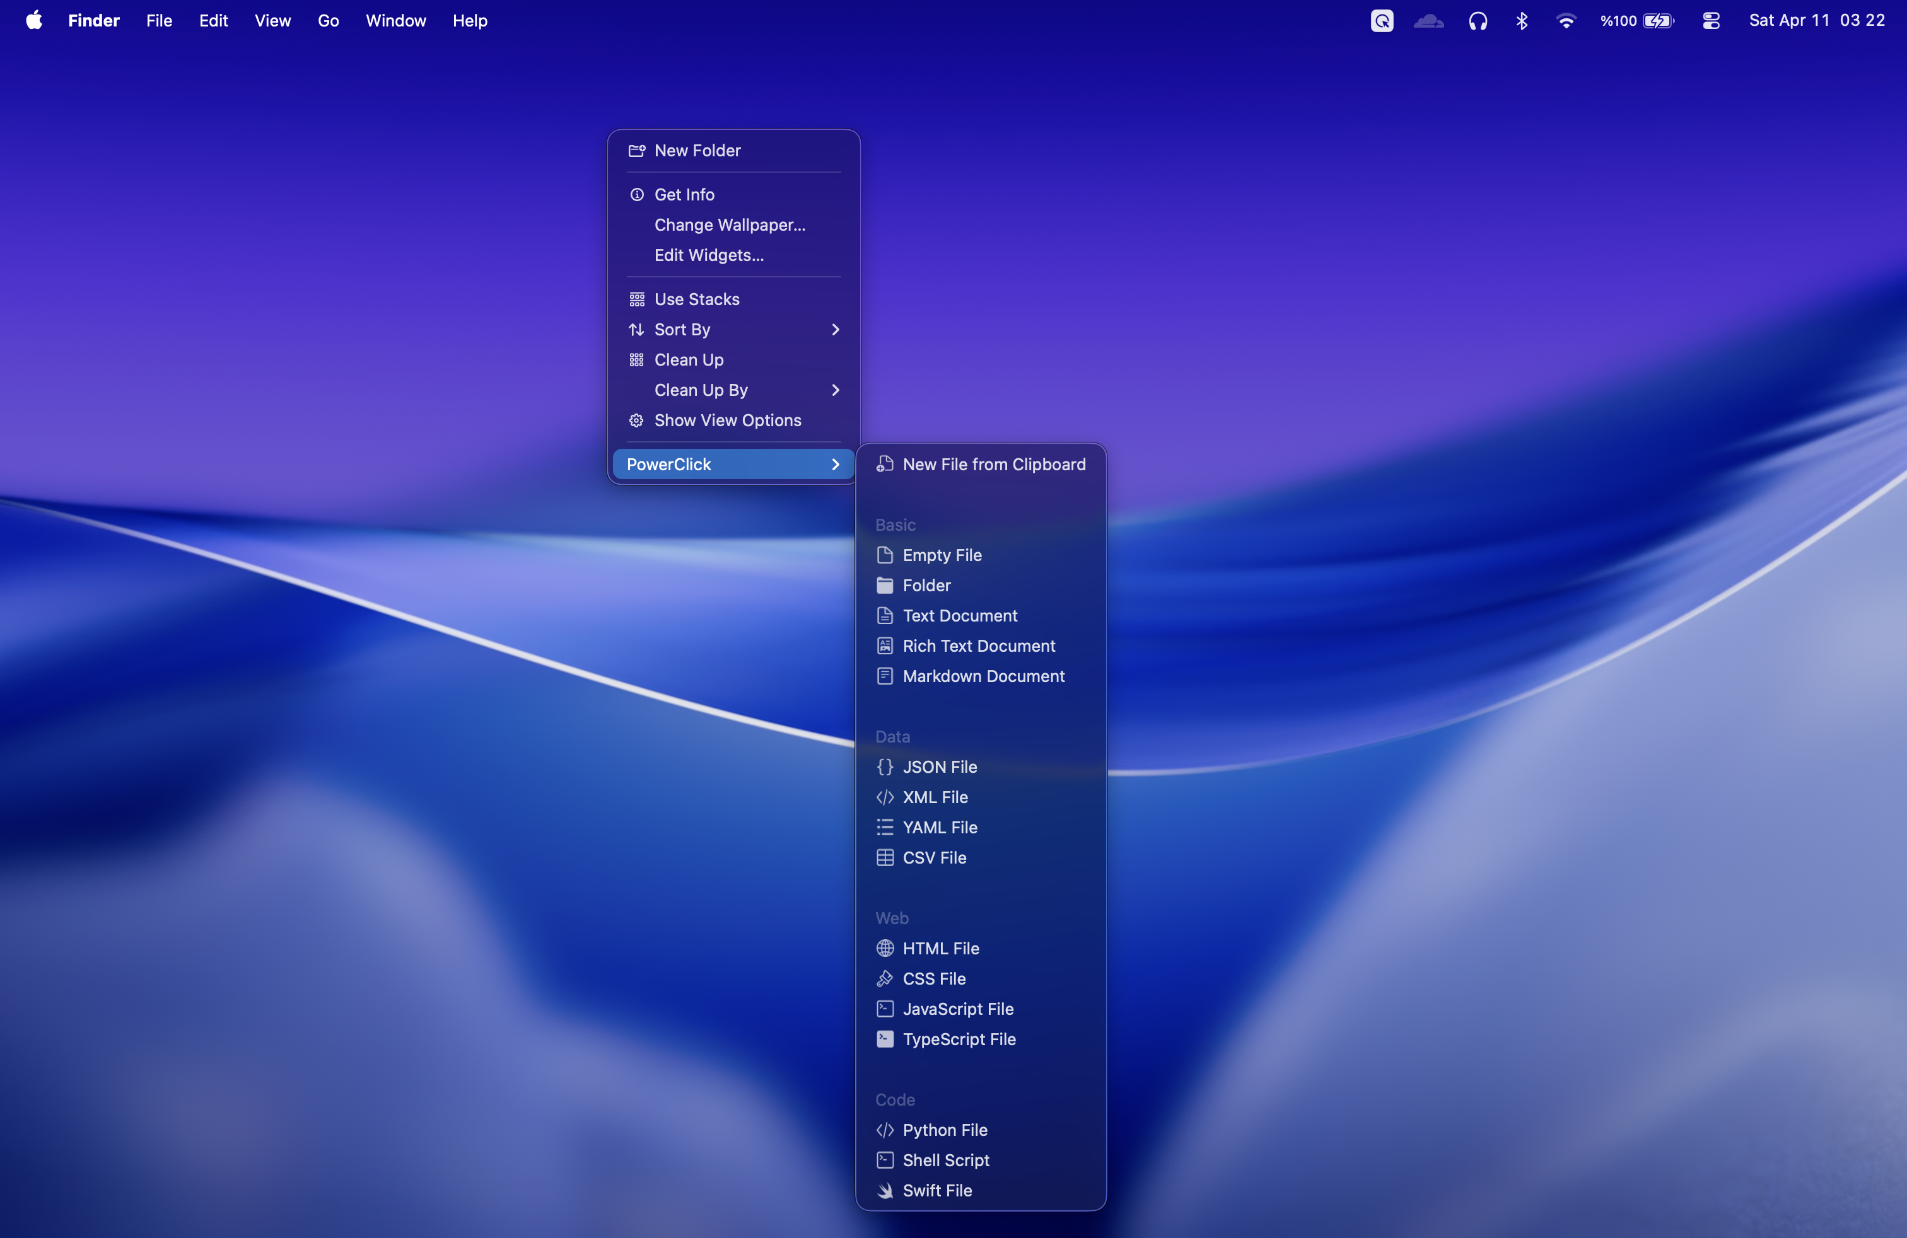Click the Swift File bird icon

pos(885,1191)
